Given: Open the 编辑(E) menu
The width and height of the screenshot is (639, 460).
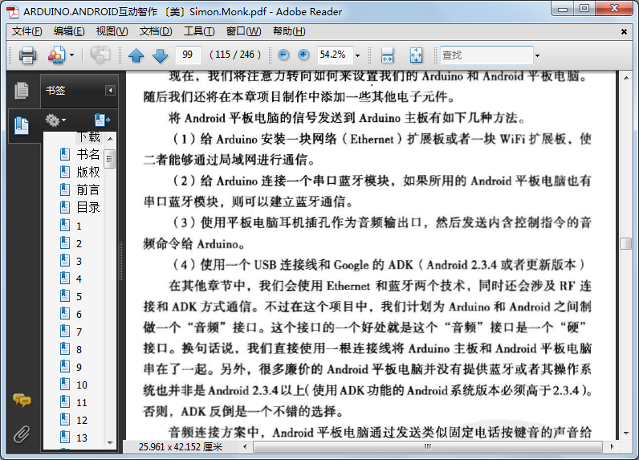Looking at the screenshot, I should [x=69, y=31].
